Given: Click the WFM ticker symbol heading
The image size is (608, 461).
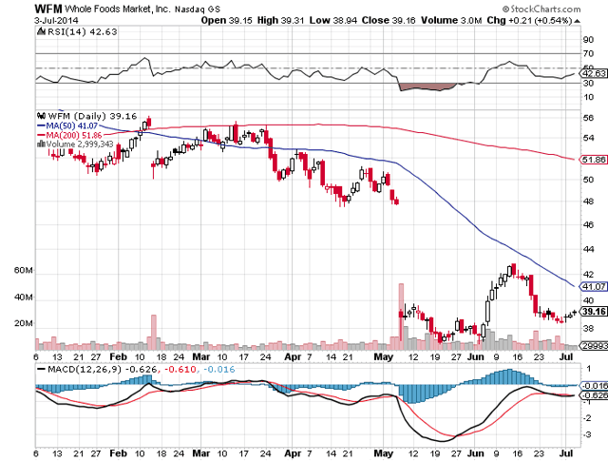Looking at the screenshot, I should tap(48, 9).
